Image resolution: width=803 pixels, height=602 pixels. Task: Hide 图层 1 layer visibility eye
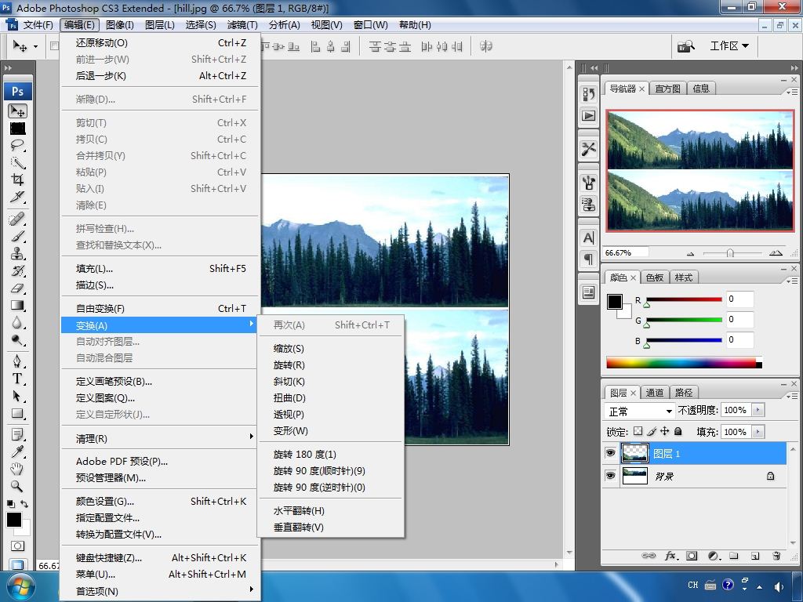pos(610,453)
